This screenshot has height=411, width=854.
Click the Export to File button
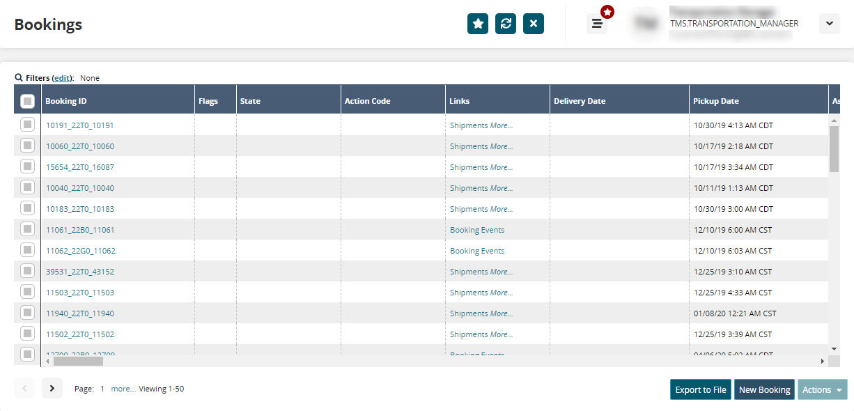pyautogui.click(x=701, y=390)
